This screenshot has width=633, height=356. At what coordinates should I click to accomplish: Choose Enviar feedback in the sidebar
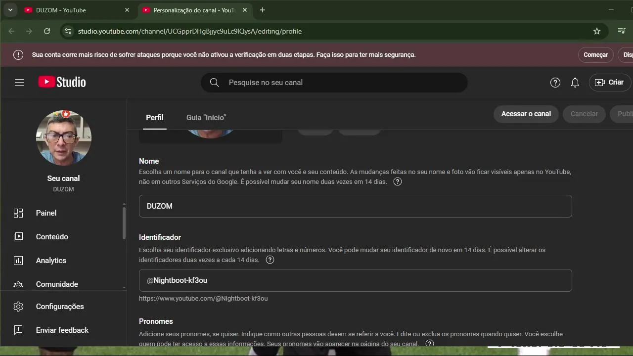(x=63, y=330)
